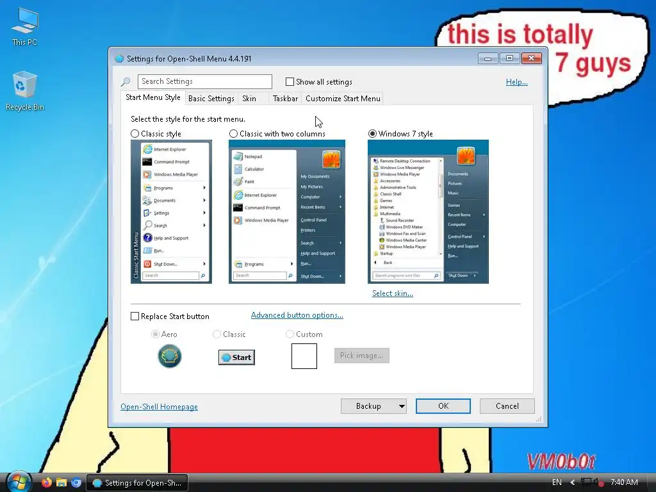Click the 7:40 AM taskbar clock
The image size is (656, 492).
(x=624, y=482)
